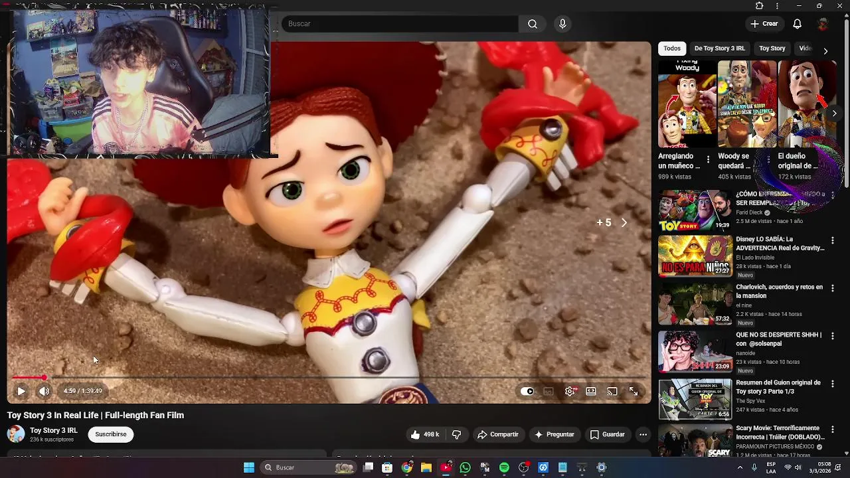
Task: Open options for QUE NO SE DESPIERTE video
Action: pyautogui.click(x=833, y=336)
